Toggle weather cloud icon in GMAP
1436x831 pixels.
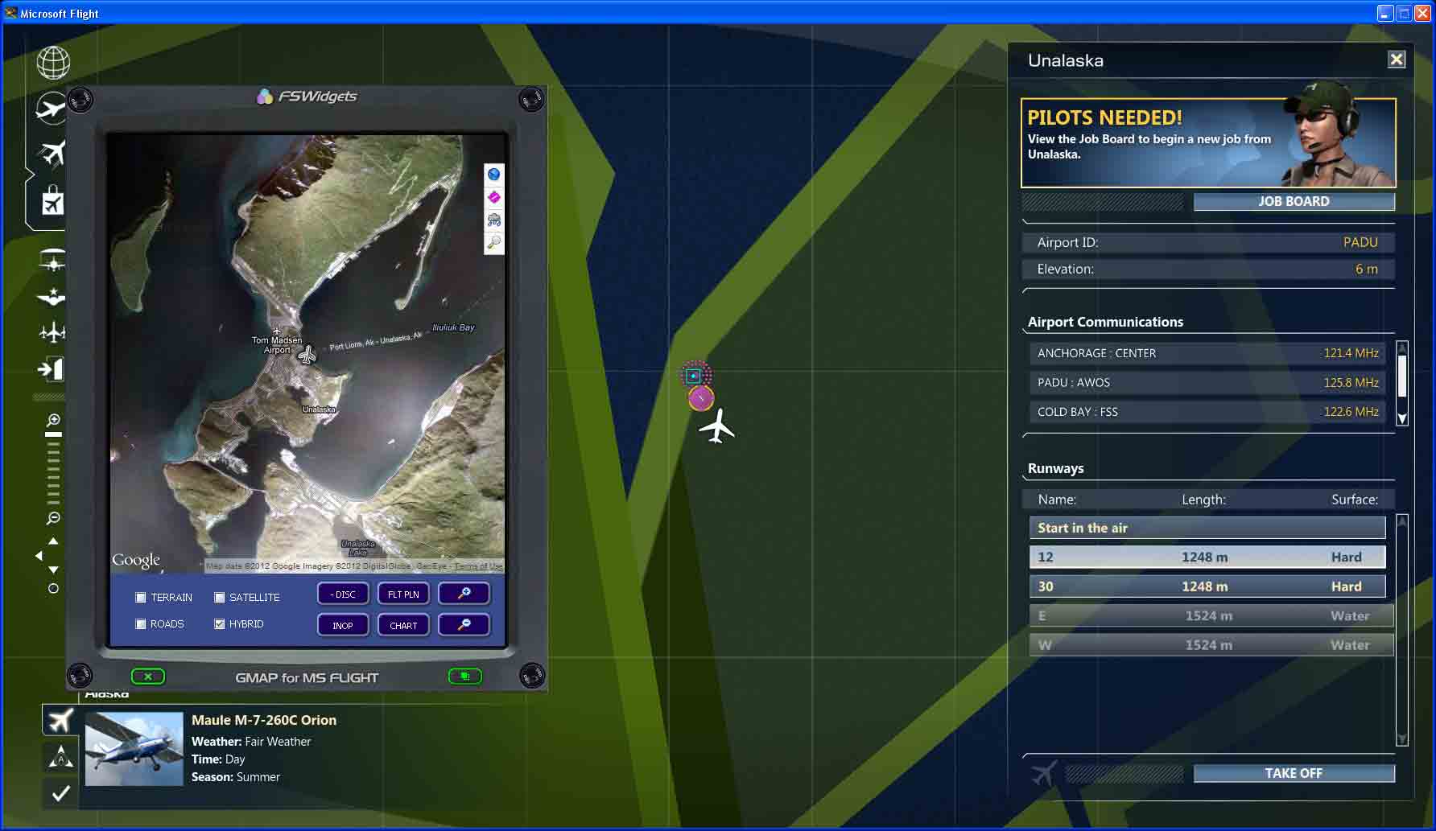(x=493, y=219)
